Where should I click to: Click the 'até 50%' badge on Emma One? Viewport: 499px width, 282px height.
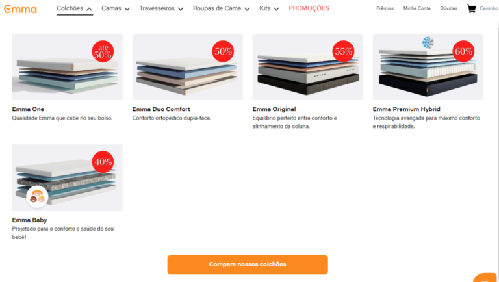coord(103,51)
